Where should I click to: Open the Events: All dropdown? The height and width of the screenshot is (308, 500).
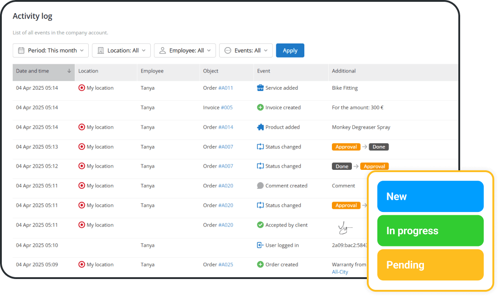coord(246,50)
